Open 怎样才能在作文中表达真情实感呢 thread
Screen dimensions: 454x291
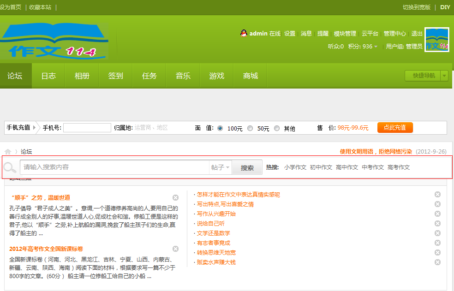[x=238, y=195]
